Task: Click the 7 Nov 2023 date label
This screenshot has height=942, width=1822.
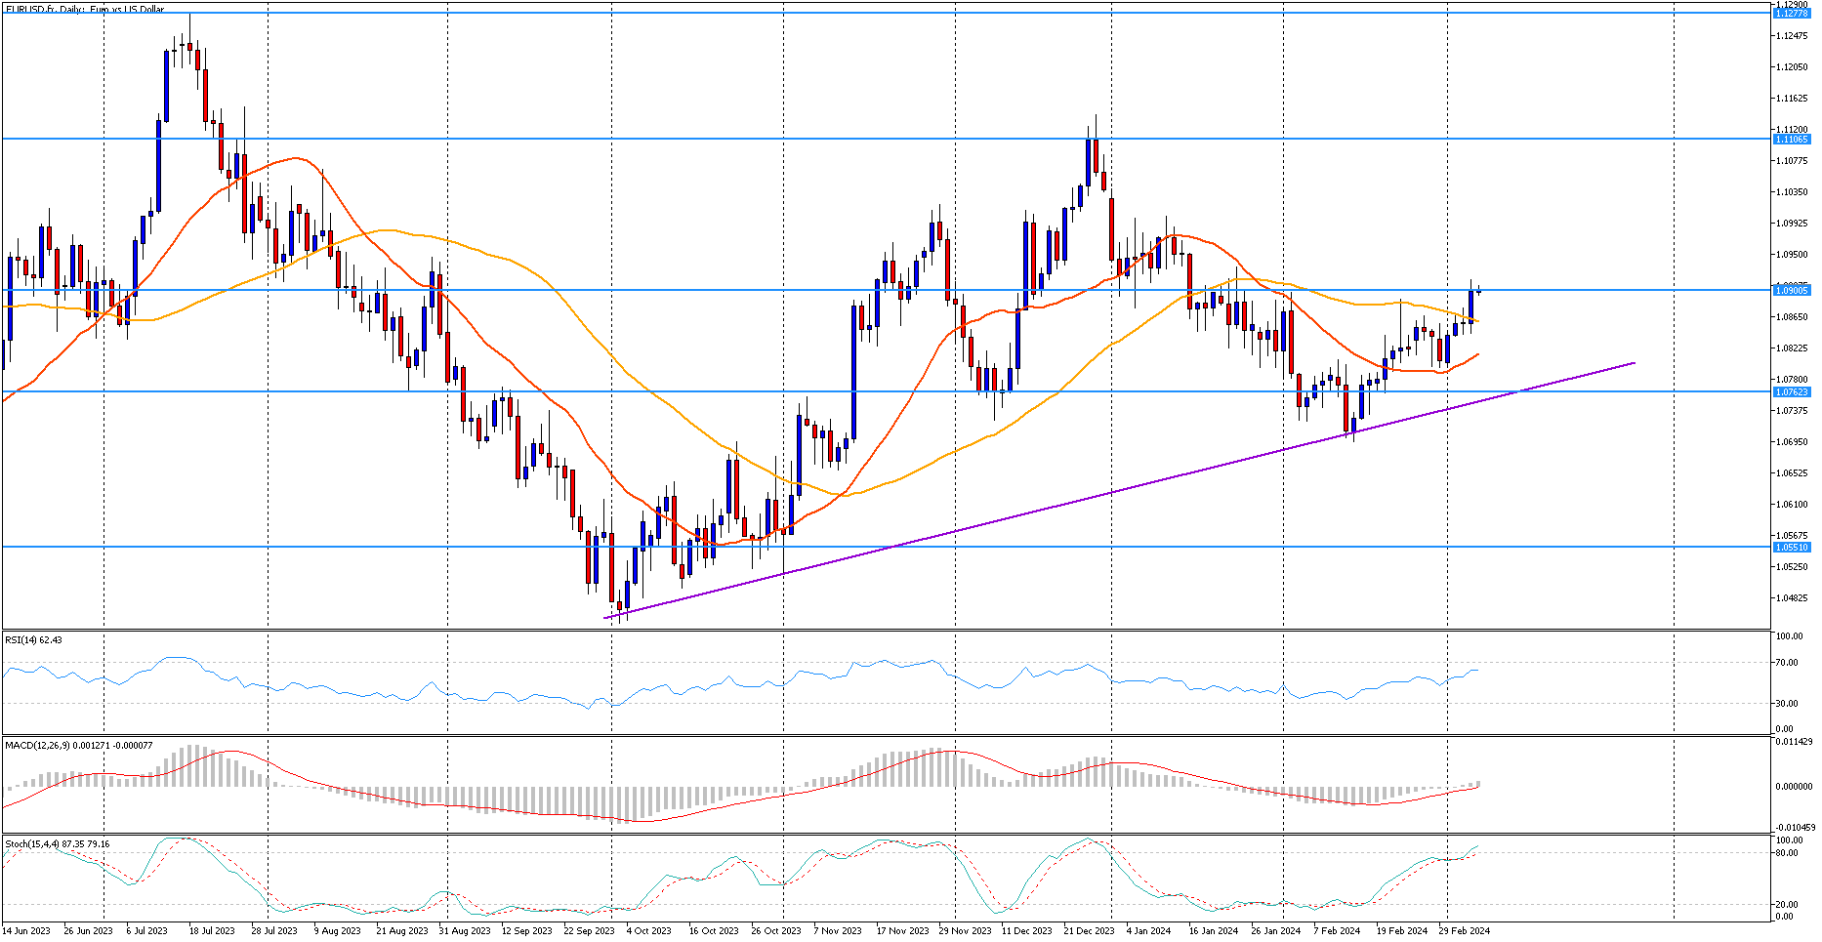Action: coord(837,931)
